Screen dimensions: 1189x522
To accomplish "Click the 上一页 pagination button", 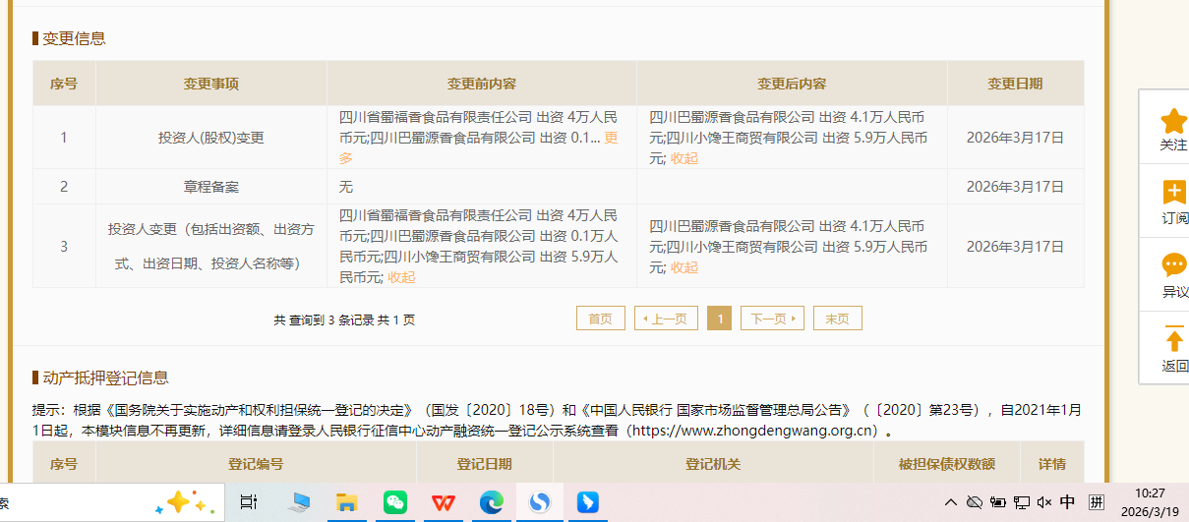I will point(666,319).
